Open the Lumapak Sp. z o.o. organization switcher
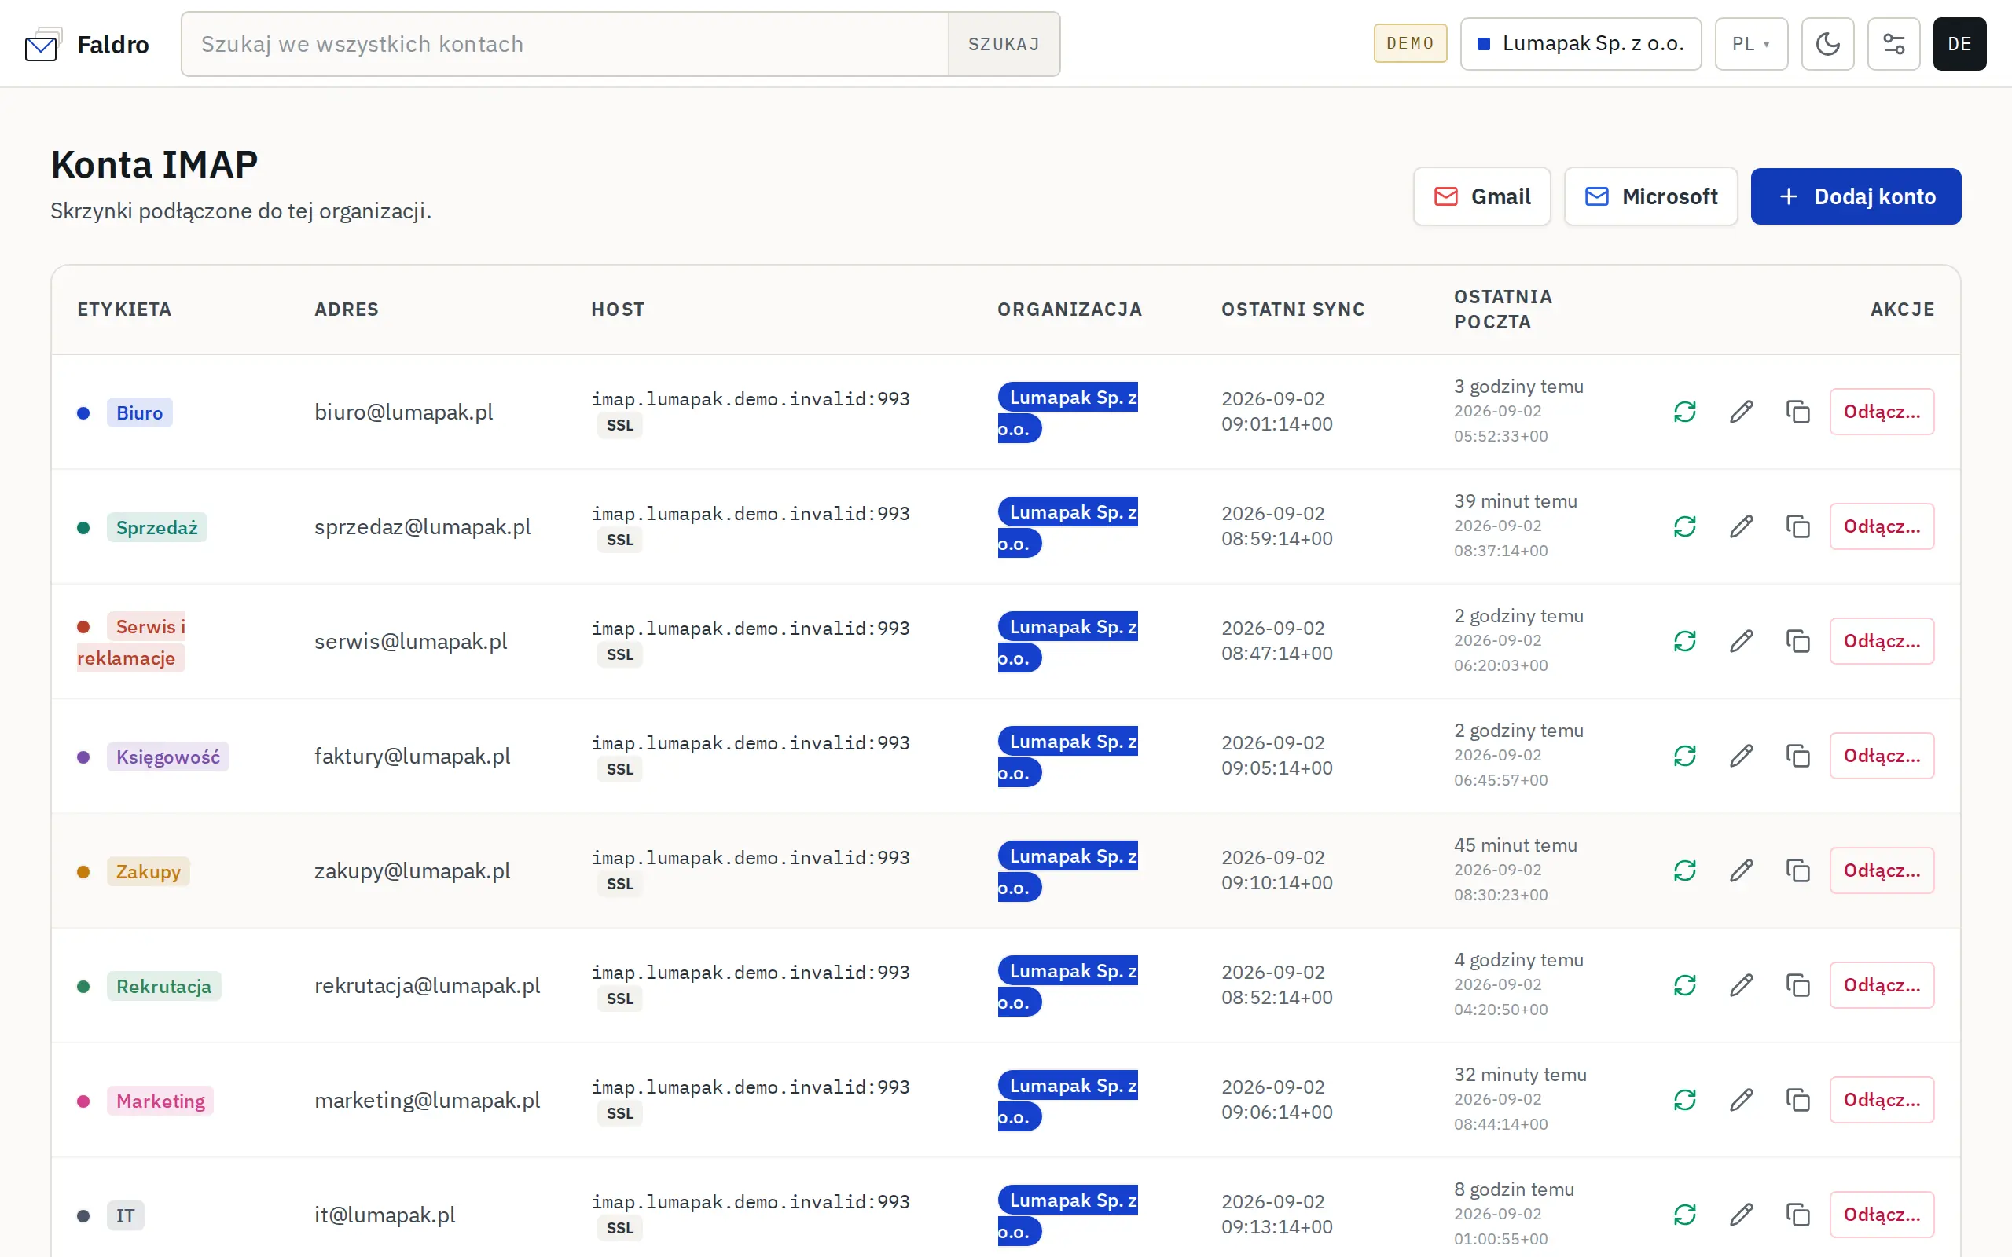The height and width of the screenshot is (1257, 2012). point(1581,44)
